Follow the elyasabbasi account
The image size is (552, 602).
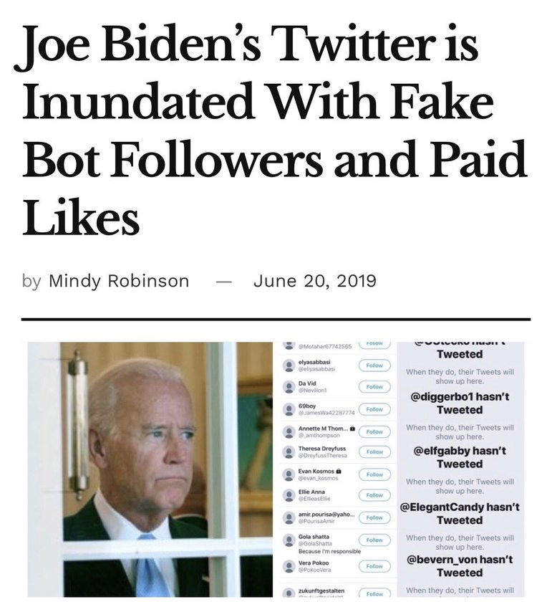coord(374,365)
